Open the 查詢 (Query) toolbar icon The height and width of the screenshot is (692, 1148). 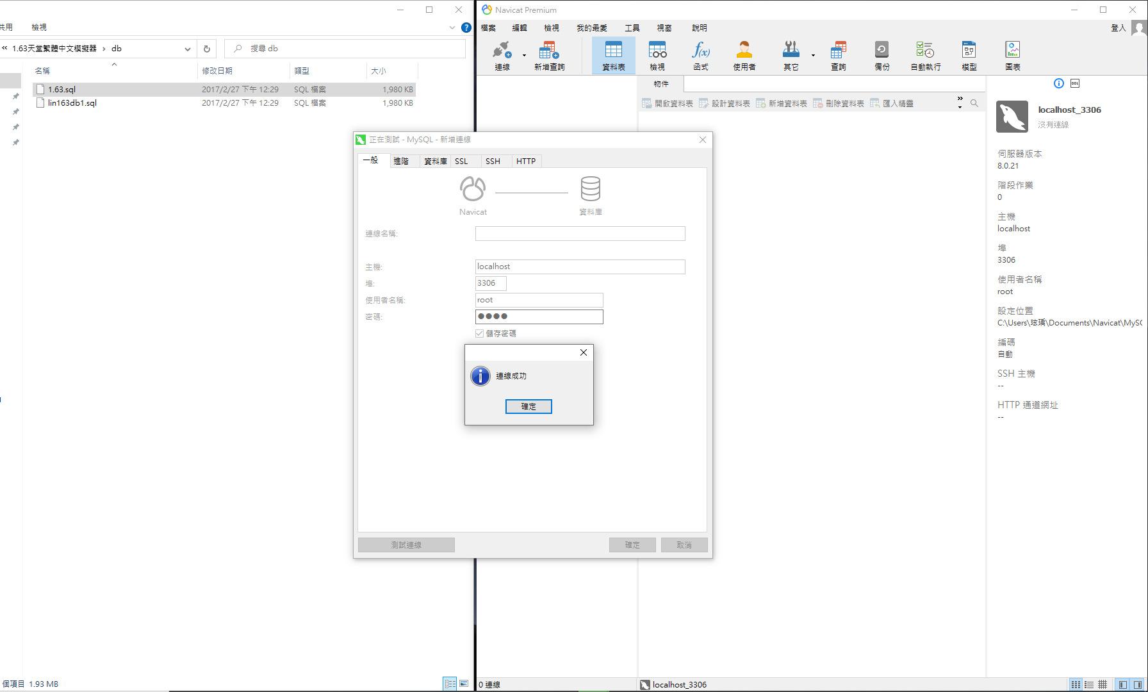pos(839,55)
